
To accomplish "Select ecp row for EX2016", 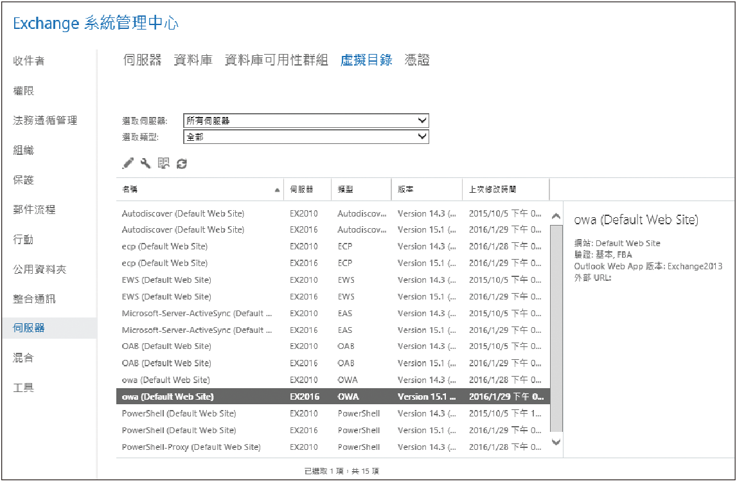I will pyautogui.click(x=333, y=263).
